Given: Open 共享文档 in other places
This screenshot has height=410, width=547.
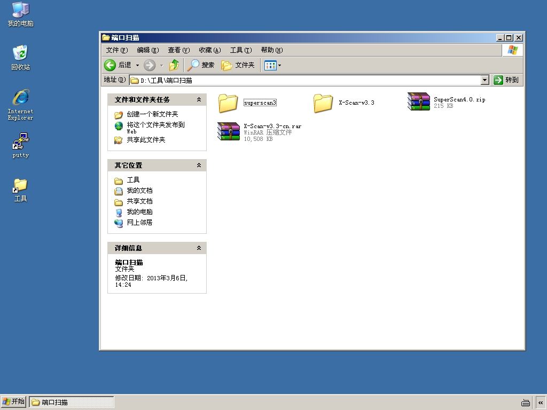Looking at the screenshot, I should coord(139,201).
